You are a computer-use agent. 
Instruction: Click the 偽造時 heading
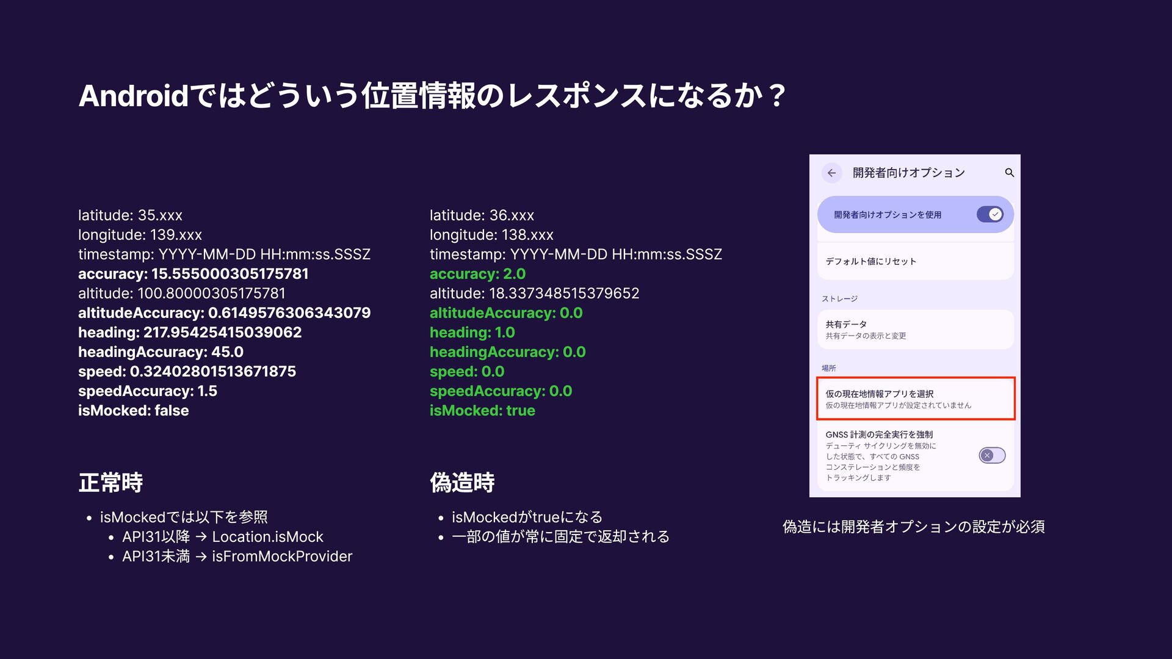[x=462, y=483]
